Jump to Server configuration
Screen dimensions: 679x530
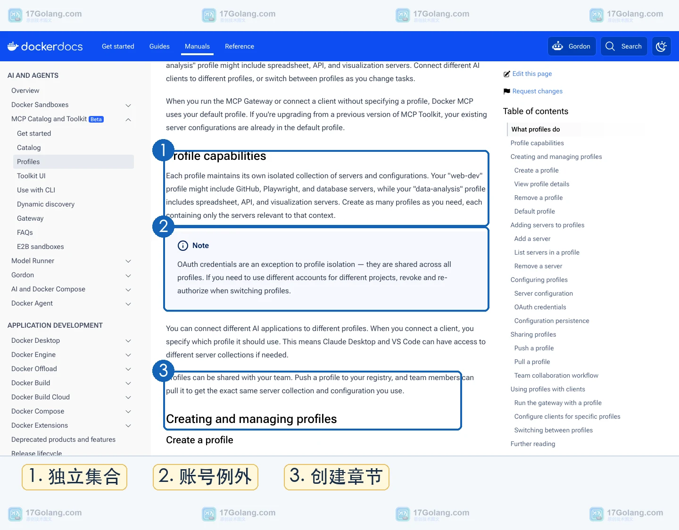(x=544, y=293)
